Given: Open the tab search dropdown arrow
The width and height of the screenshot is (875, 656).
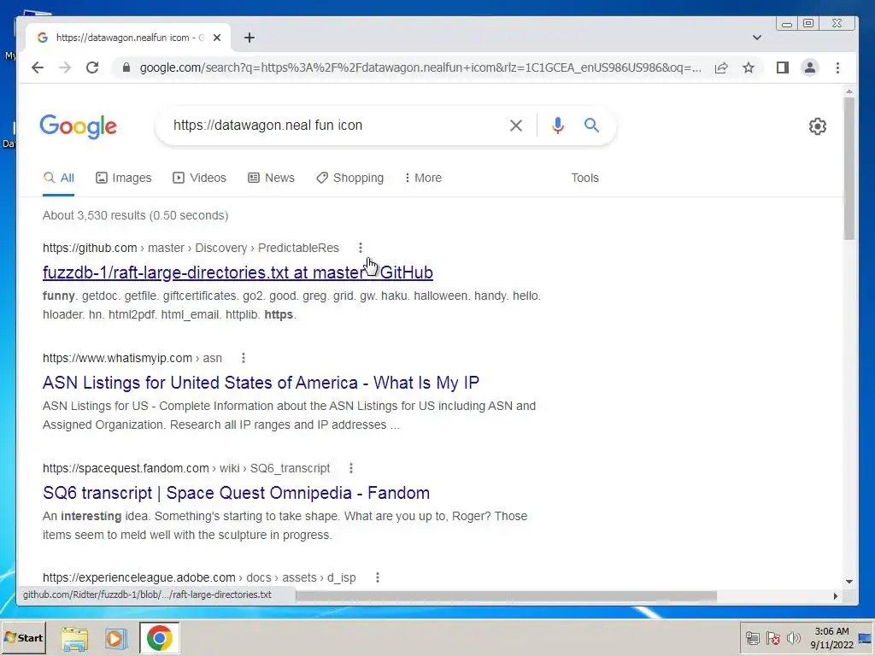Looking at the screenshot, I should (x=757, y=38).
